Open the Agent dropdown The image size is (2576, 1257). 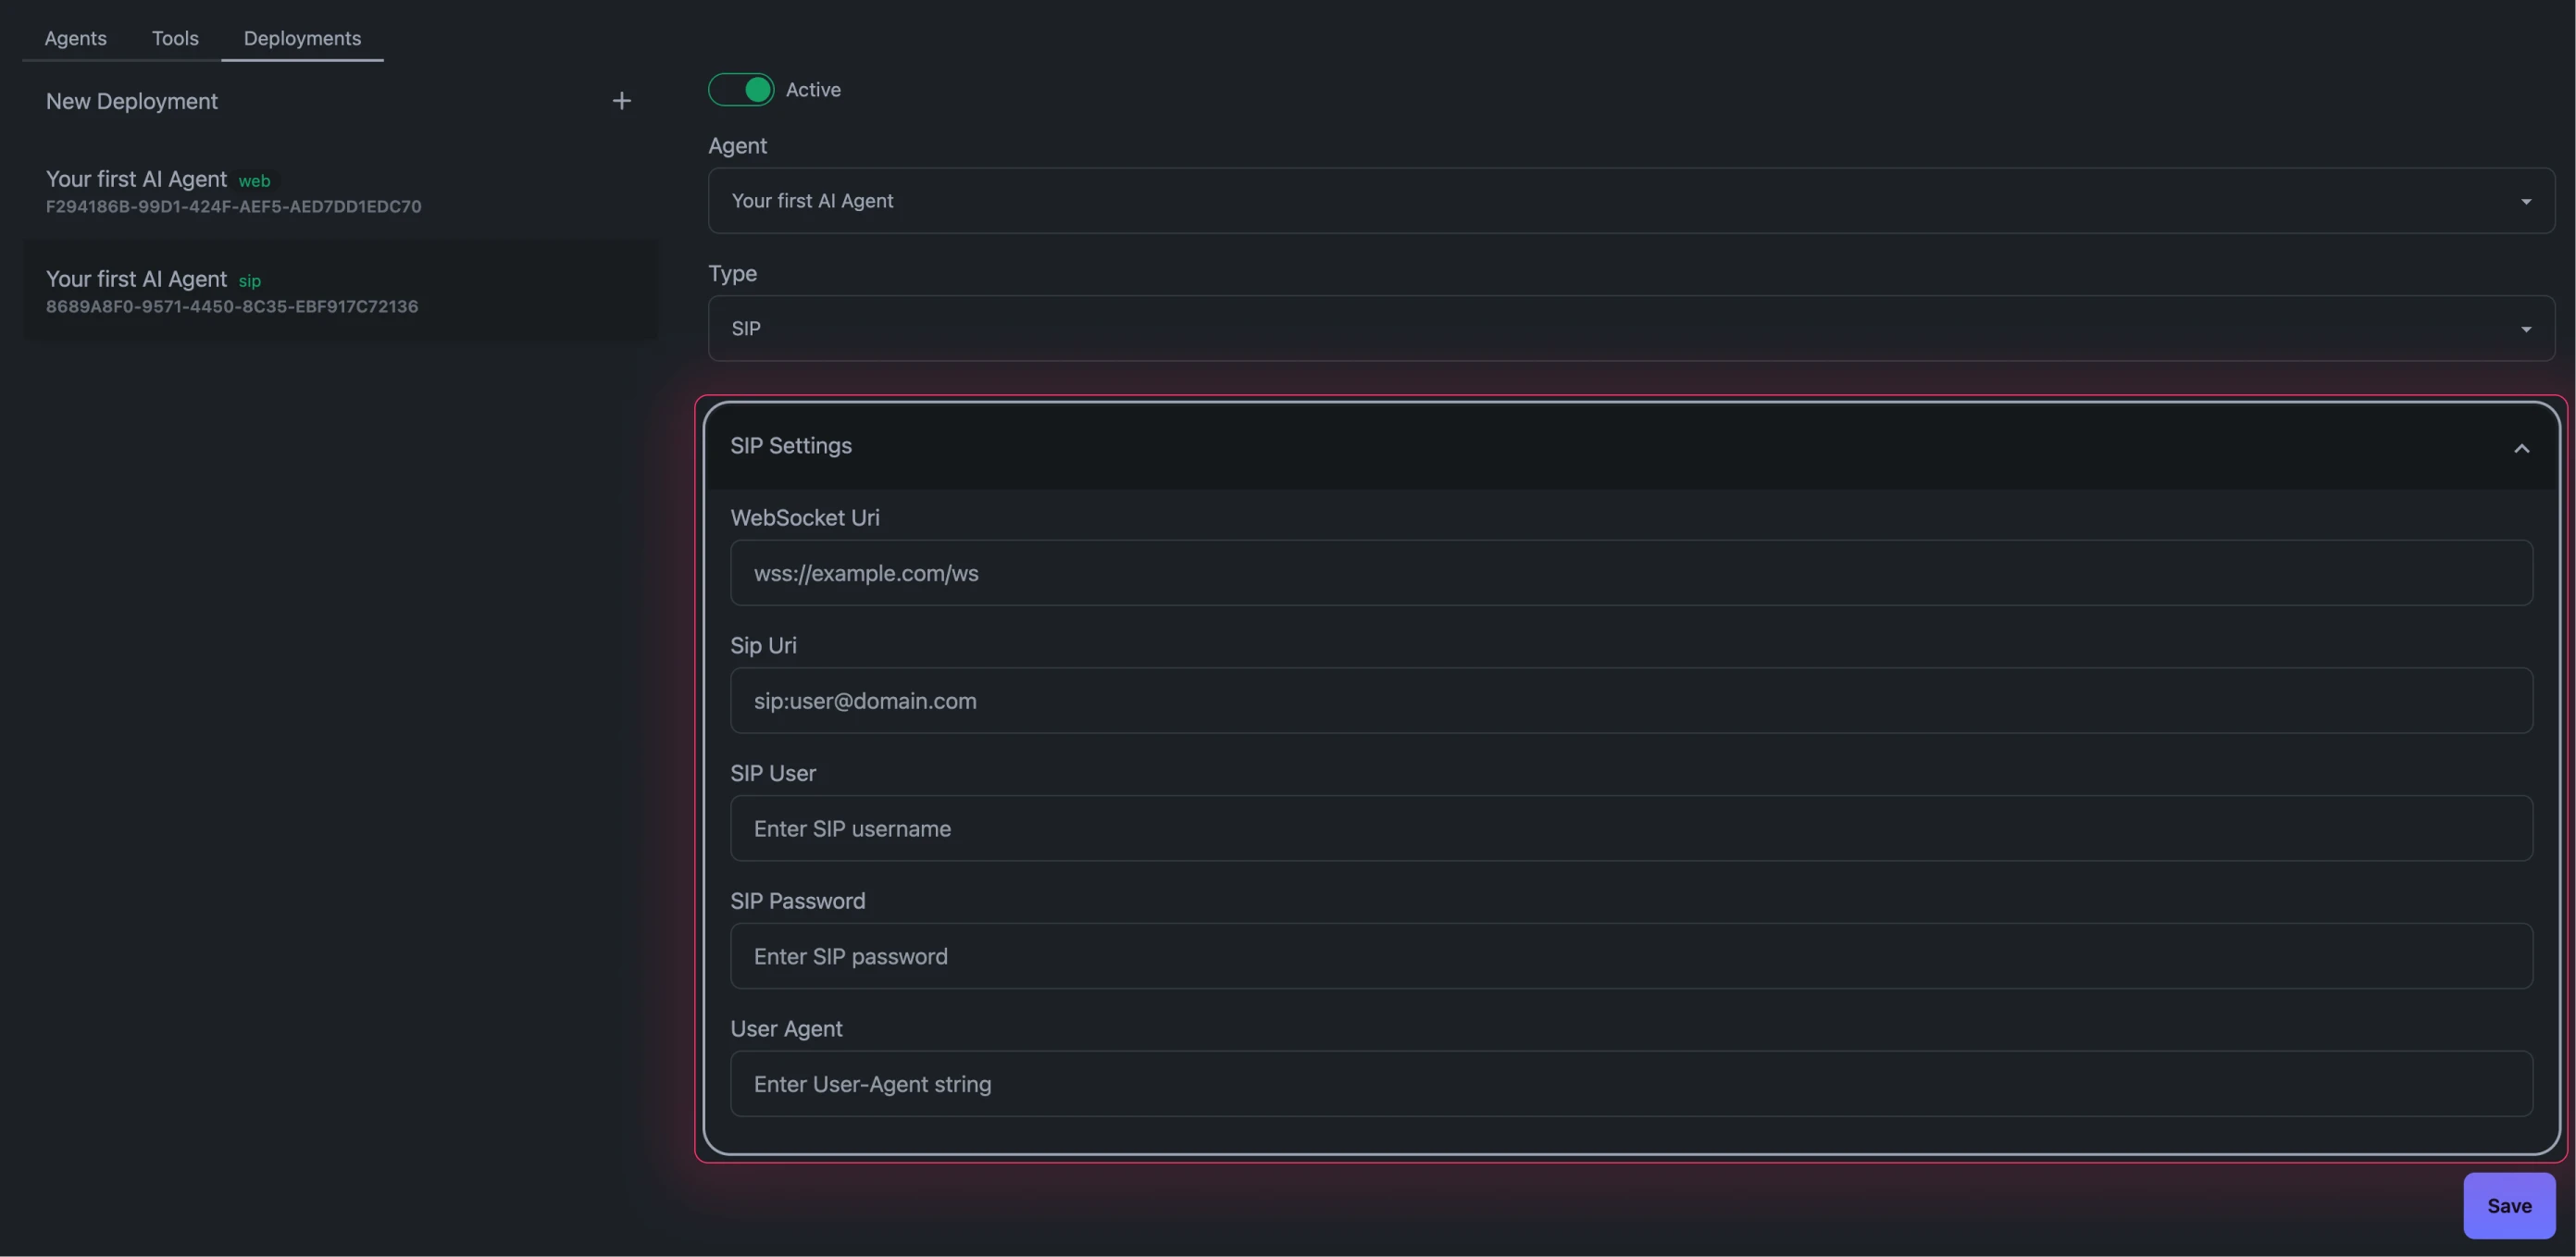1630,201
